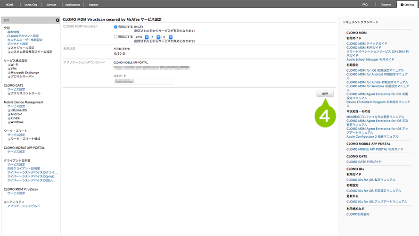The image size is (419, 236).
Task: Open CLOMO IDs for iOS 製品マニュアル
Action: (371, 180)
